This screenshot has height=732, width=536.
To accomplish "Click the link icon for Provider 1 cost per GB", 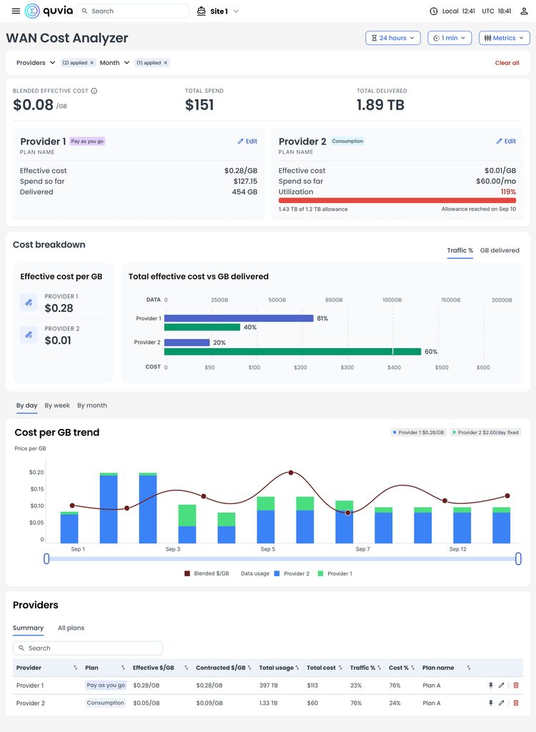I will [29, 302].
